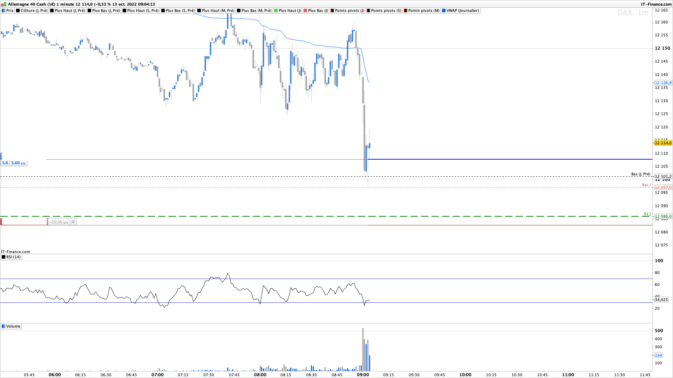Click the 5,60 pts position gain label
This screenshot has width=673, height=378.
coord(18,163)
